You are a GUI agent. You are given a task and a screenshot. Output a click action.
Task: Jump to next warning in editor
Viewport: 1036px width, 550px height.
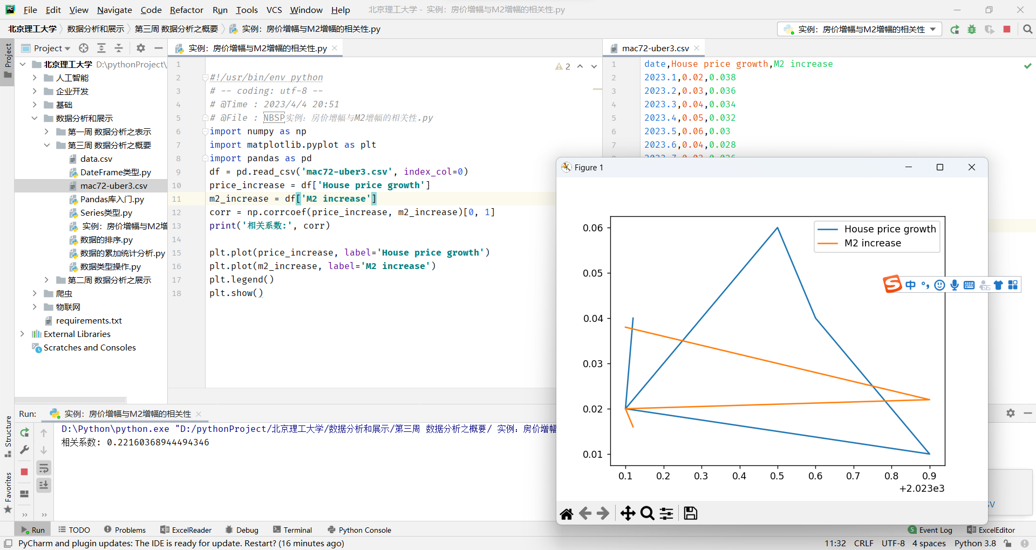[x=594, y=66]
